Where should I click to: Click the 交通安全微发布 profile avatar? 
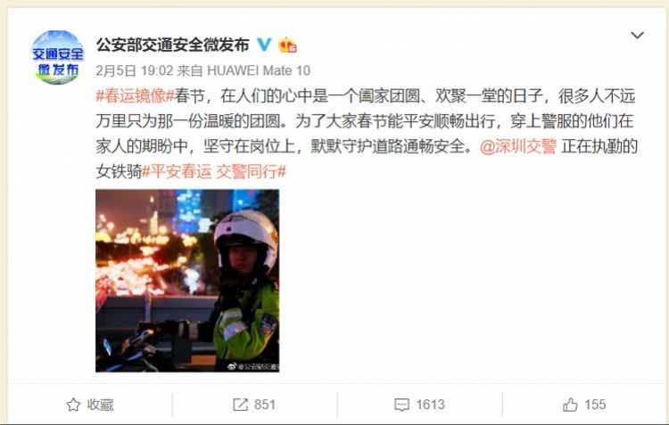coord(58,58)
